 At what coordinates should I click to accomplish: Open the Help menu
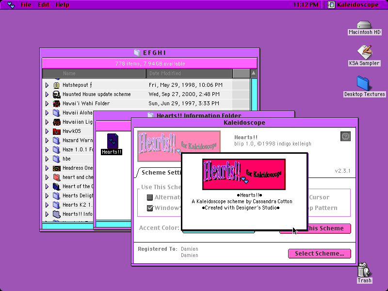pyautogui.click(x=63, y=5)
